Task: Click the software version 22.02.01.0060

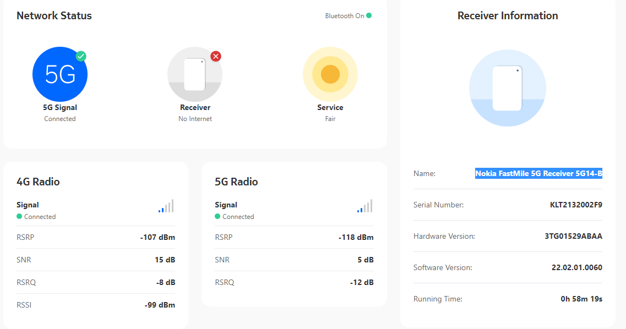Action: point(576,268)
